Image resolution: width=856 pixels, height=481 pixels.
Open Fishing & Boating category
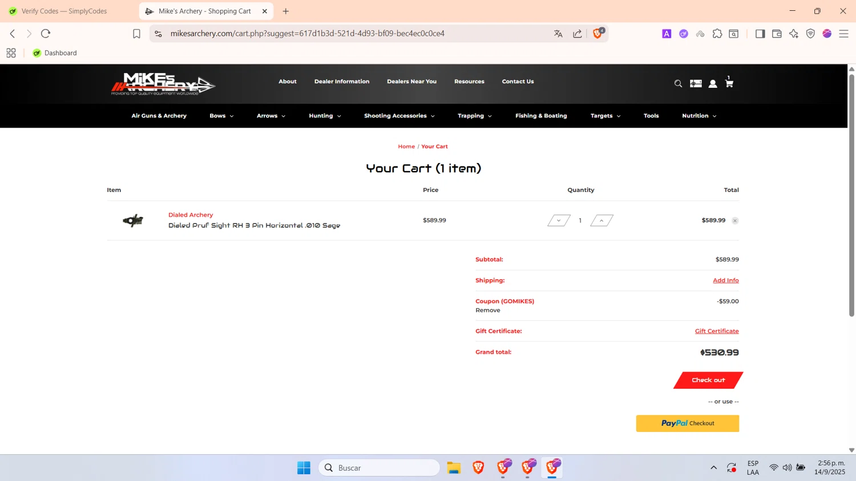click(541, 116)
